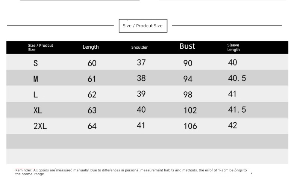This screenshot has width=297, height=192.
Task: Select the size 'XL' row label
Action: [x=38, y=110]
